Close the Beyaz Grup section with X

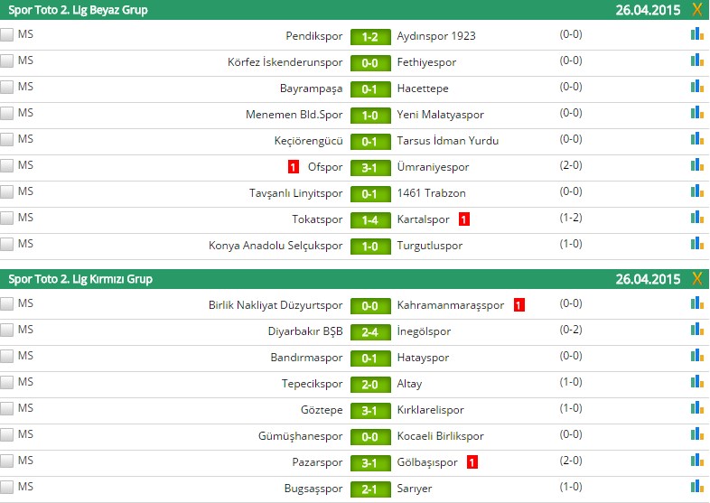click(x=696, y=10)
